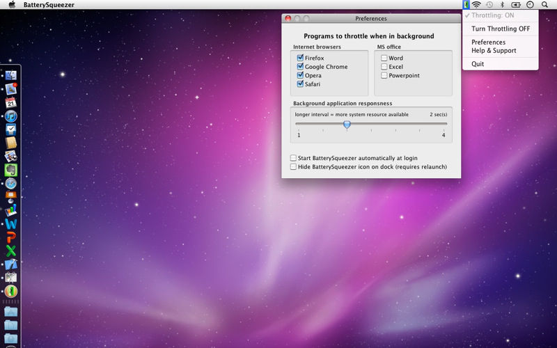The height and width of the screenshot is (348, 557).
Task: Click 'Background application responsness' label
Action: point(343,103)
